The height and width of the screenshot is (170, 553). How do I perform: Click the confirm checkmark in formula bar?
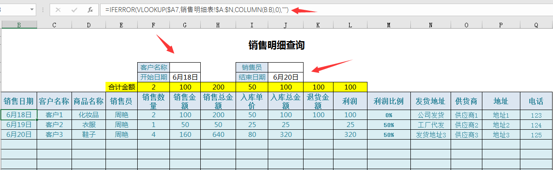coord(74,9)
